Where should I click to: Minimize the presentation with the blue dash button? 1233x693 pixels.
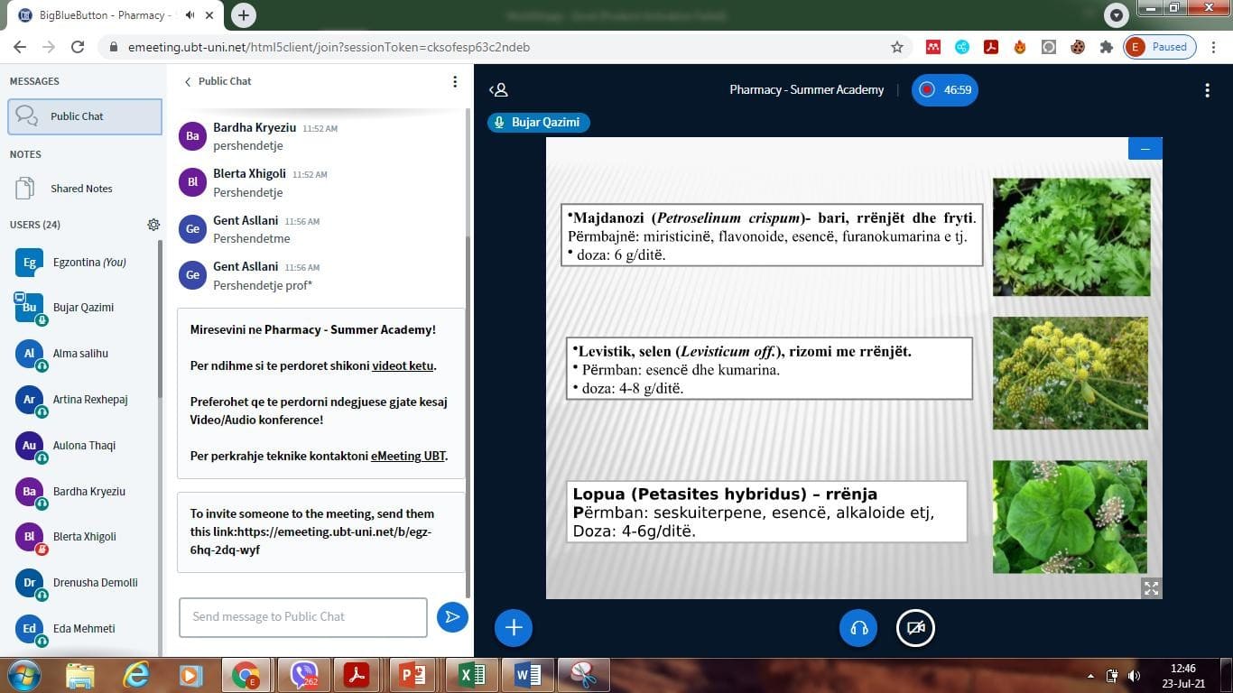click(x=1145, y=149)
